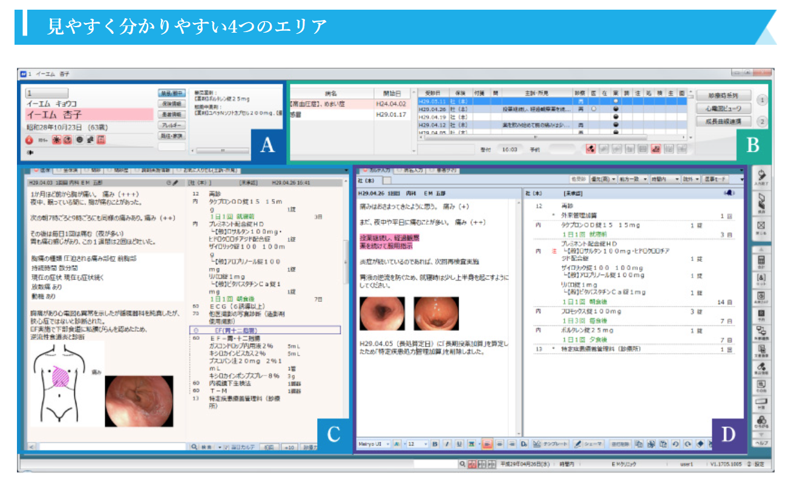Click the search magnifier in status bar

[463, 464]
